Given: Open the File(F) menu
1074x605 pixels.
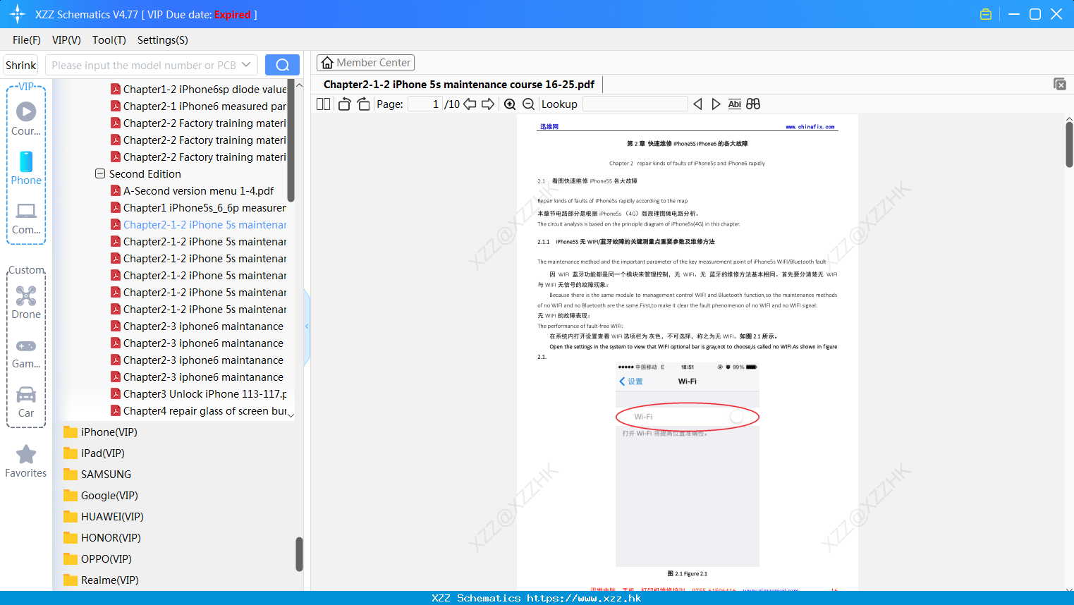Looking at the screenshot, I should coord(27,40).
